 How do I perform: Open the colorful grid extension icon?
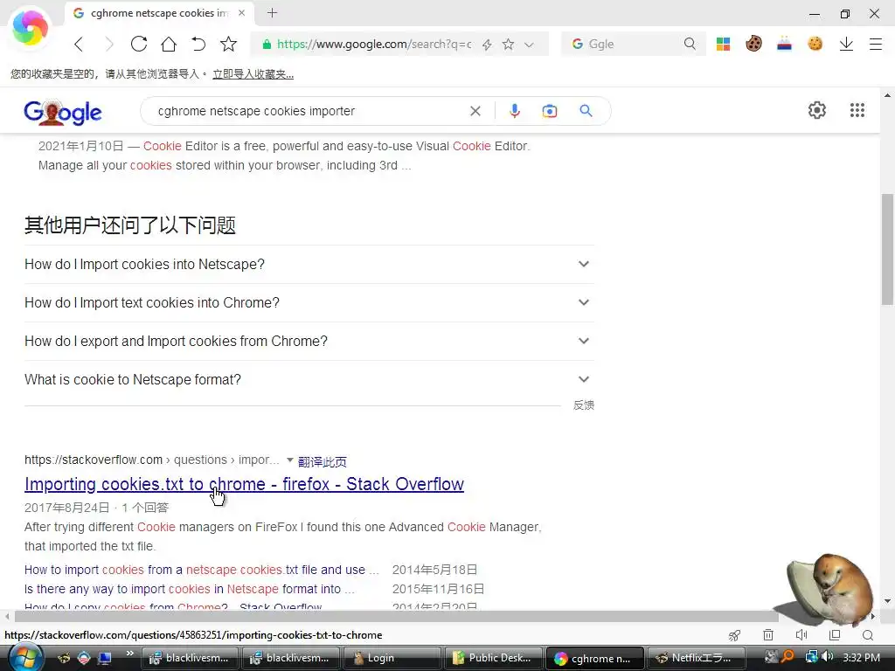(723, 44)
